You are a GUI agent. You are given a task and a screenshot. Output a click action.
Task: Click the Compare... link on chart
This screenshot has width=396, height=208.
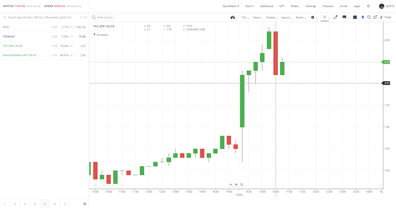(103, 34)
